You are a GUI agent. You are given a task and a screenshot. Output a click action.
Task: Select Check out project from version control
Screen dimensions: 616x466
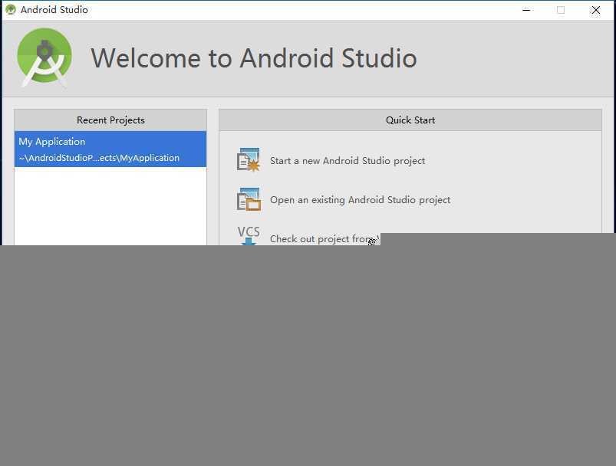[324, 238]
